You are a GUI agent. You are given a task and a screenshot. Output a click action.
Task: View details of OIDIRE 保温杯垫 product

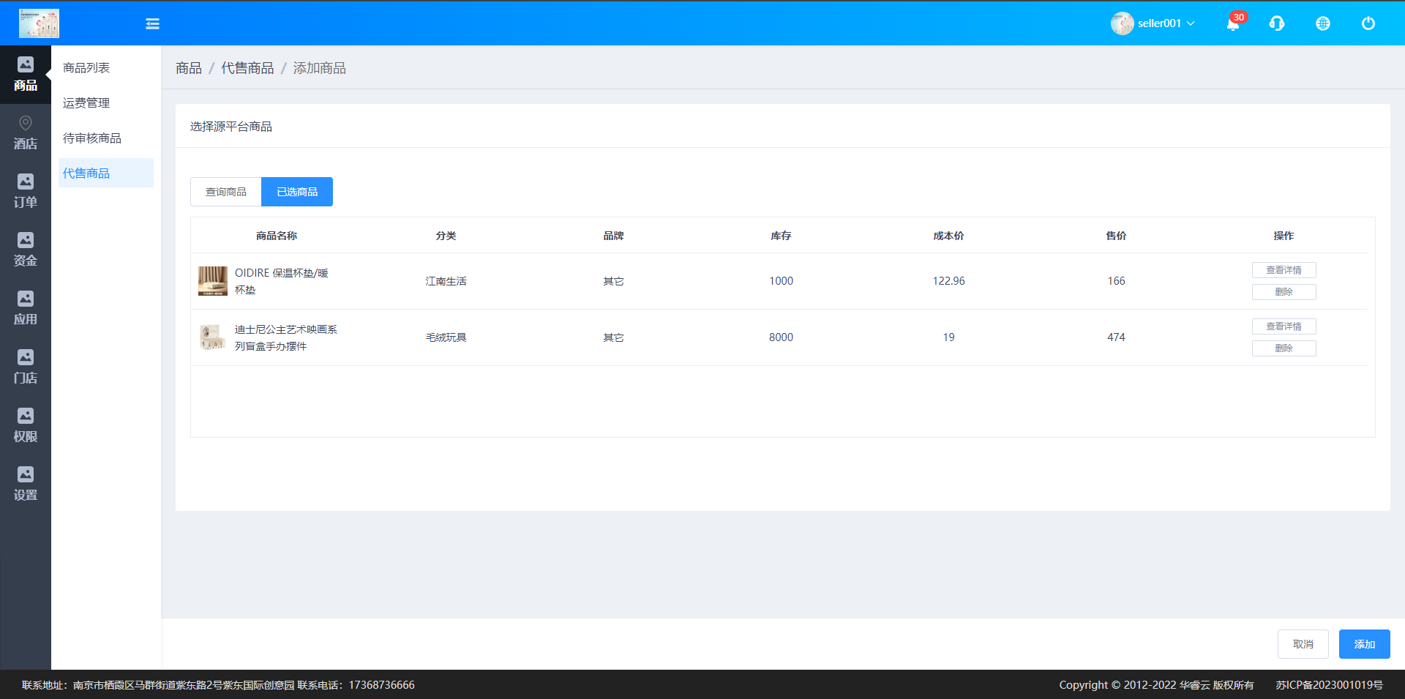click(1284, 270)
